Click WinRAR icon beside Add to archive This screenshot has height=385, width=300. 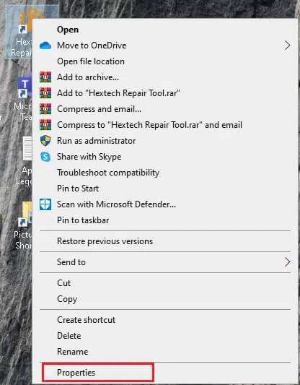pos(45,77)
